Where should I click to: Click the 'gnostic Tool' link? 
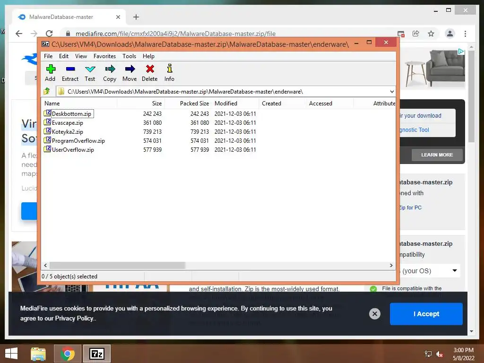[414, 130]
